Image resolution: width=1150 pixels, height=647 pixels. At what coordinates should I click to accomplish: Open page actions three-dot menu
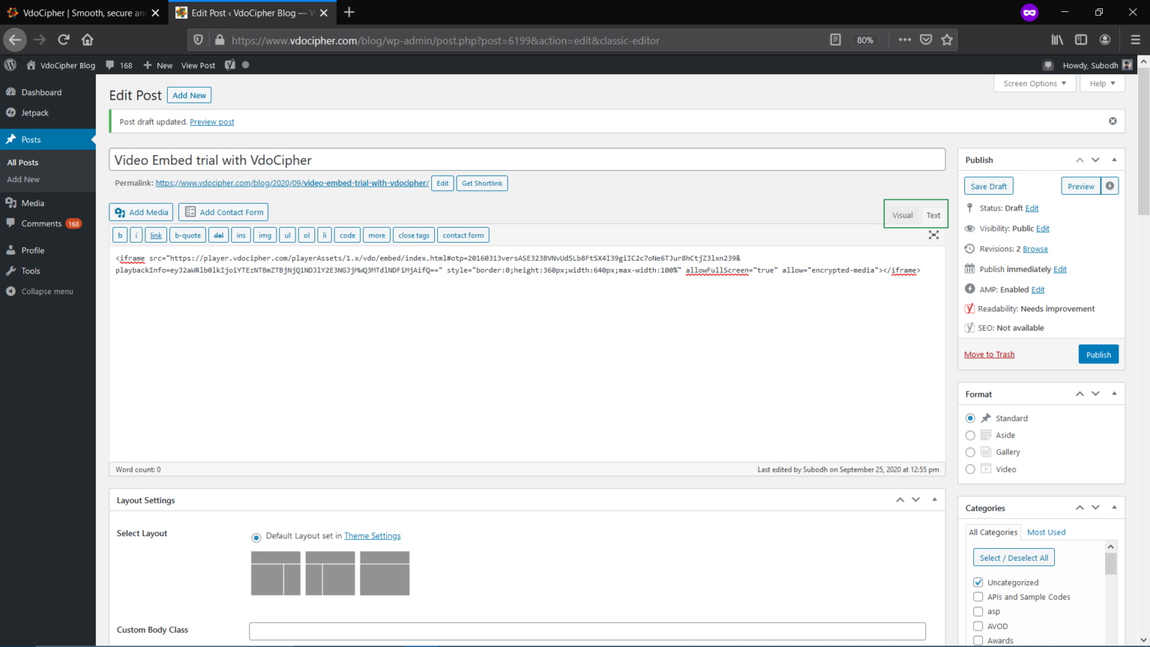[x=904, y=40]
